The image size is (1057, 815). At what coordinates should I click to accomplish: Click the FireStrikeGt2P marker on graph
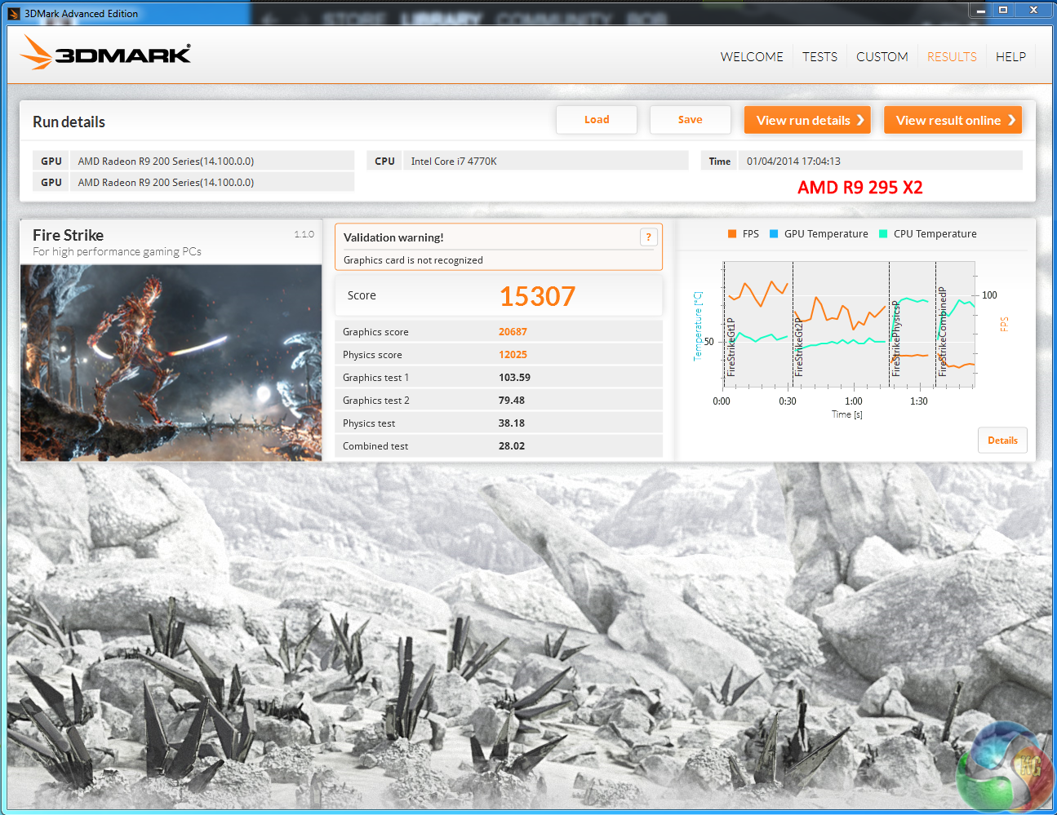tap(799, 347)
